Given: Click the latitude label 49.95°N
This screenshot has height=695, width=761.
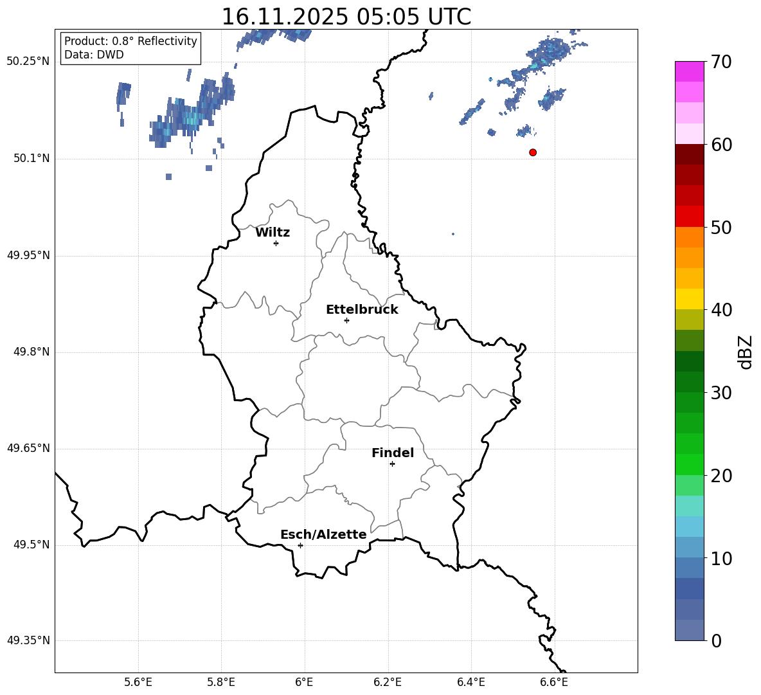Looking at the screenshot, I should pos(28,255).
